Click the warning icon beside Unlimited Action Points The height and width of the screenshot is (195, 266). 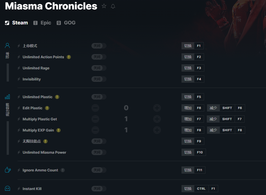click(x=69, y=57)
